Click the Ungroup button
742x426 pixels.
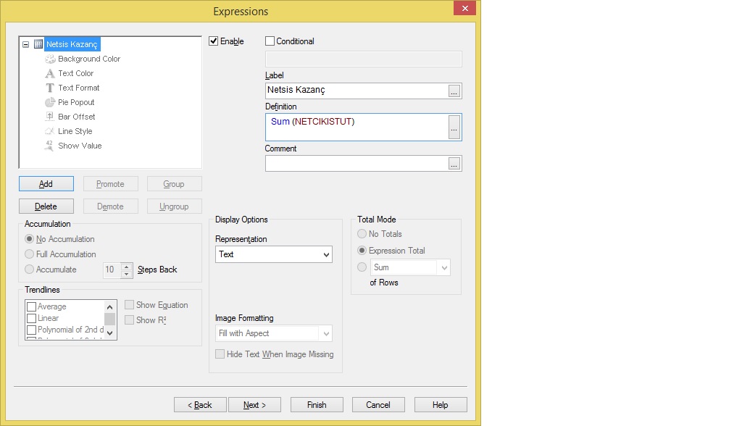pos(174,206)
